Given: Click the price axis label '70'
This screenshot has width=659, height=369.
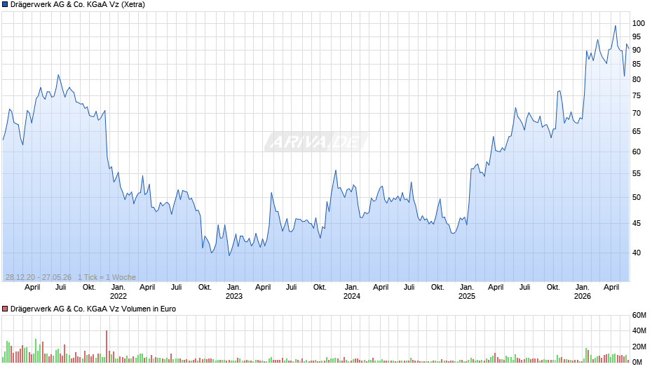Looking at the screenshot, I should [637, 113].
